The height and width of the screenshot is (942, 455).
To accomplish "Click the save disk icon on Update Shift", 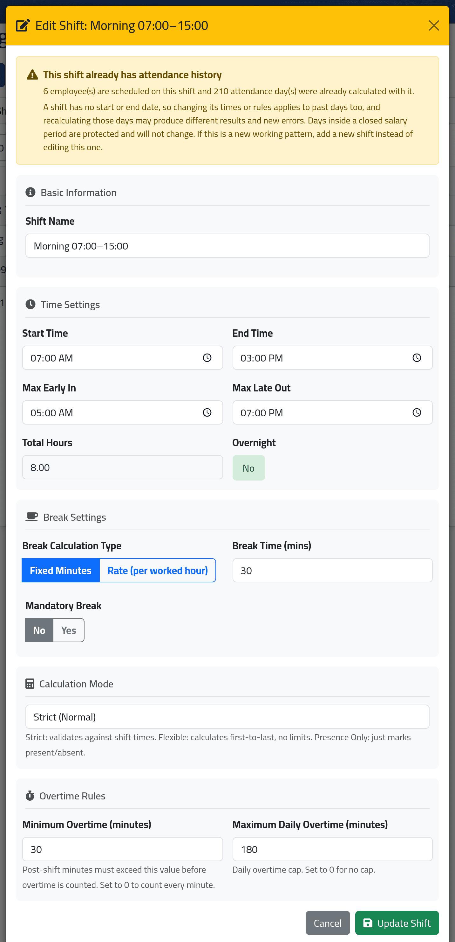I will click(x=368, y=923).
